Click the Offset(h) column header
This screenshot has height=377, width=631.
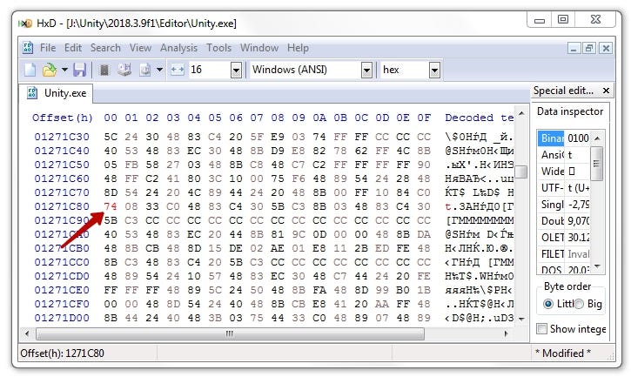63,118
